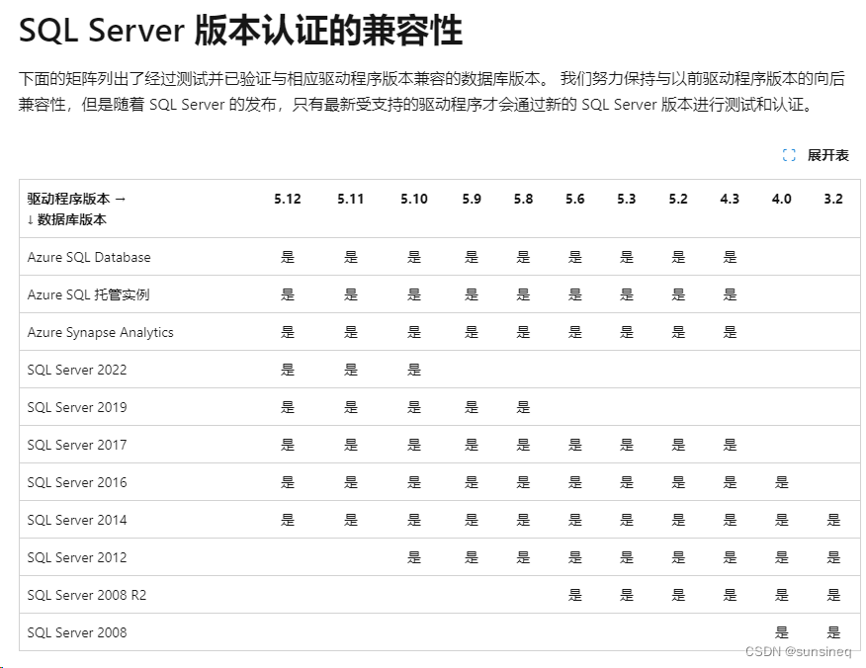Screen dimensions: 866x668
Task: Click the 展开表 button label
Action: tap(827, 156)
